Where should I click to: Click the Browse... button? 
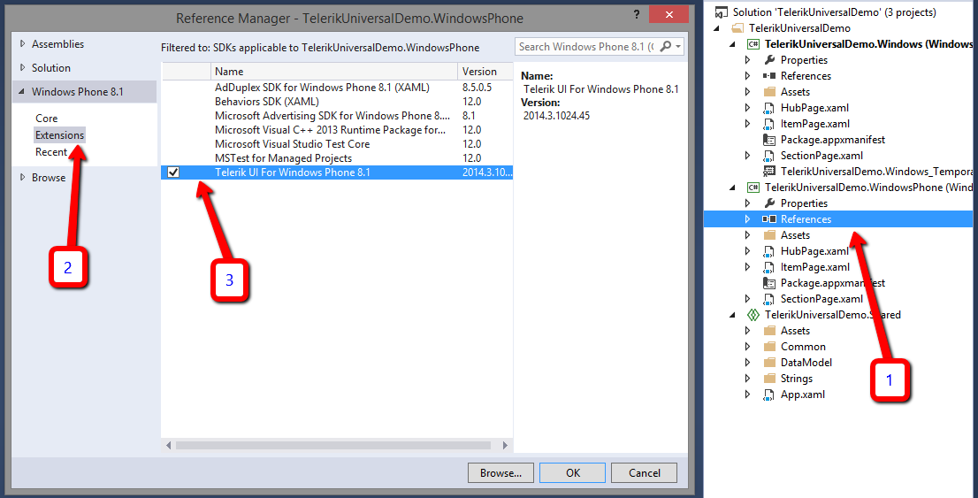pos(500,473)
